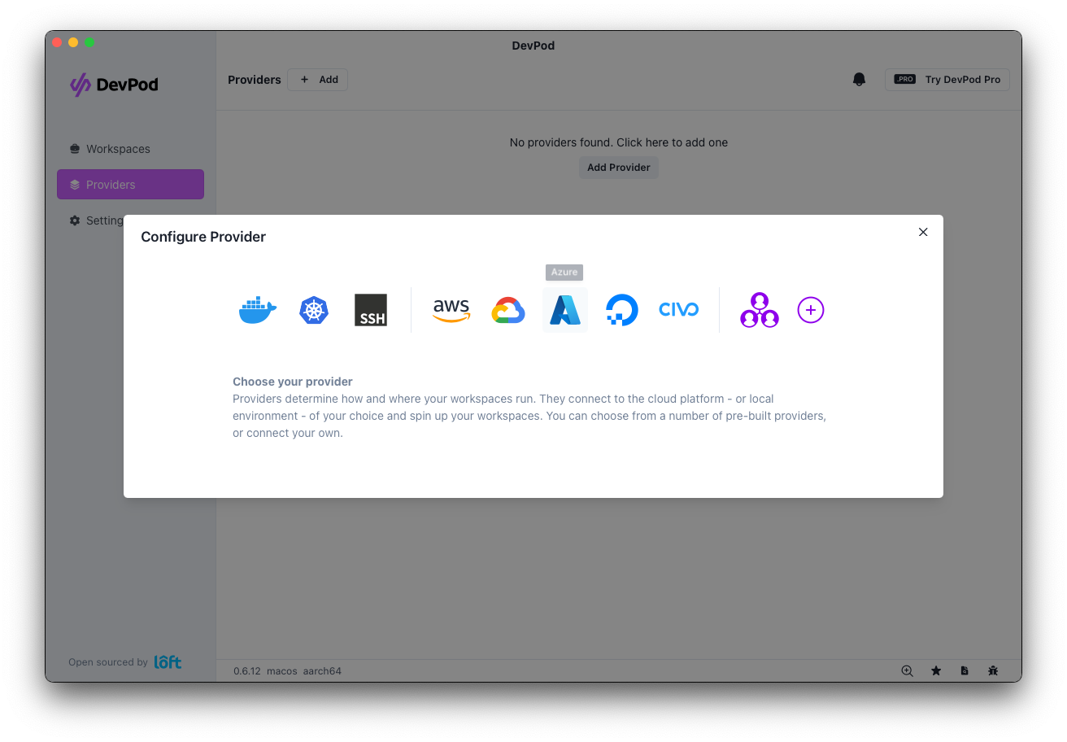Image resolution: width=1067 pixels, height=742 pixels.
Task: Select the AWS provider logo
Action: pyautogui.click(x=451, y=310)
